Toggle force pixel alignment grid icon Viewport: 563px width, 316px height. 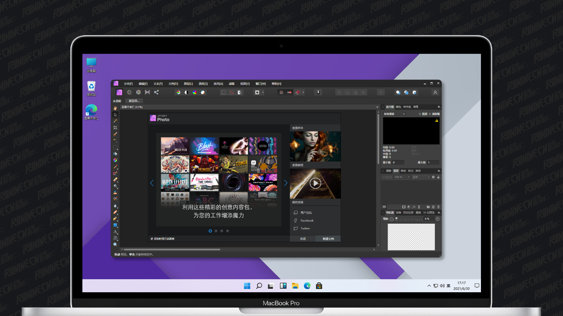point(281,93)
